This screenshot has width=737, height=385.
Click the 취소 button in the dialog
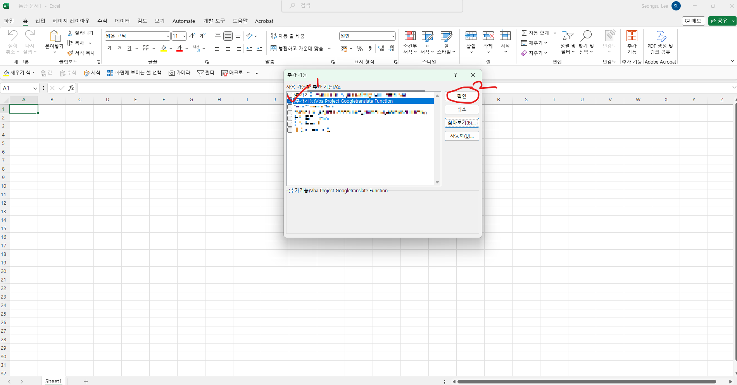[462, 109]
